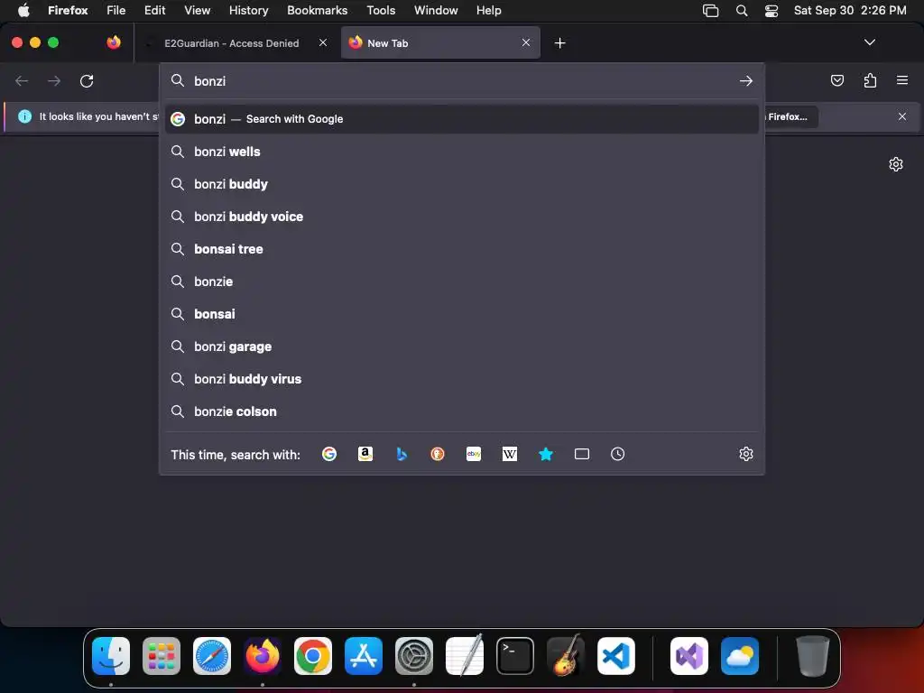The width and height of the screenshot is (924, 693).
Task: Click the notification bar Firefox... button
Action: point(790,116)
